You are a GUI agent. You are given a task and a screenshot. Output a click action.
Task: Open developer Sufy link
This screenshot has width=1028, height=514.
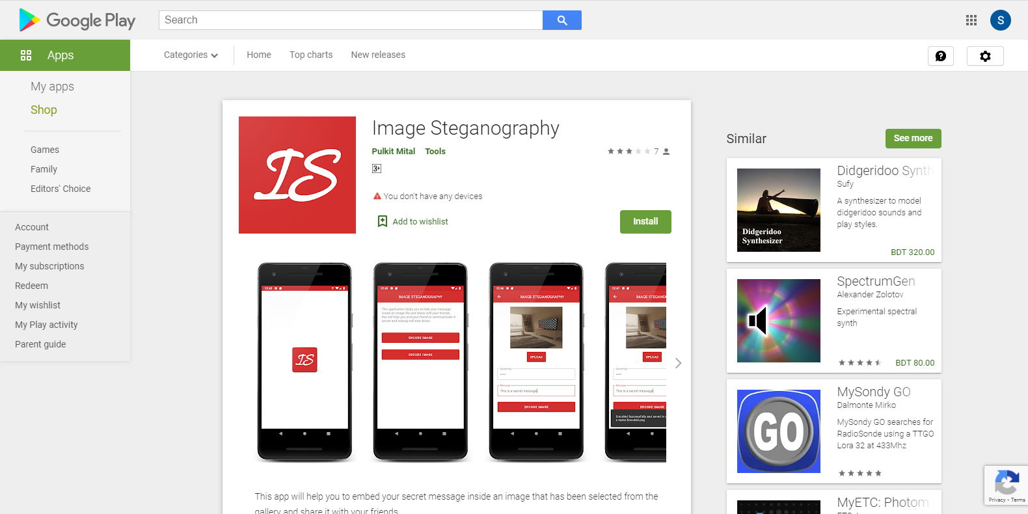click(x=845, y=184)
